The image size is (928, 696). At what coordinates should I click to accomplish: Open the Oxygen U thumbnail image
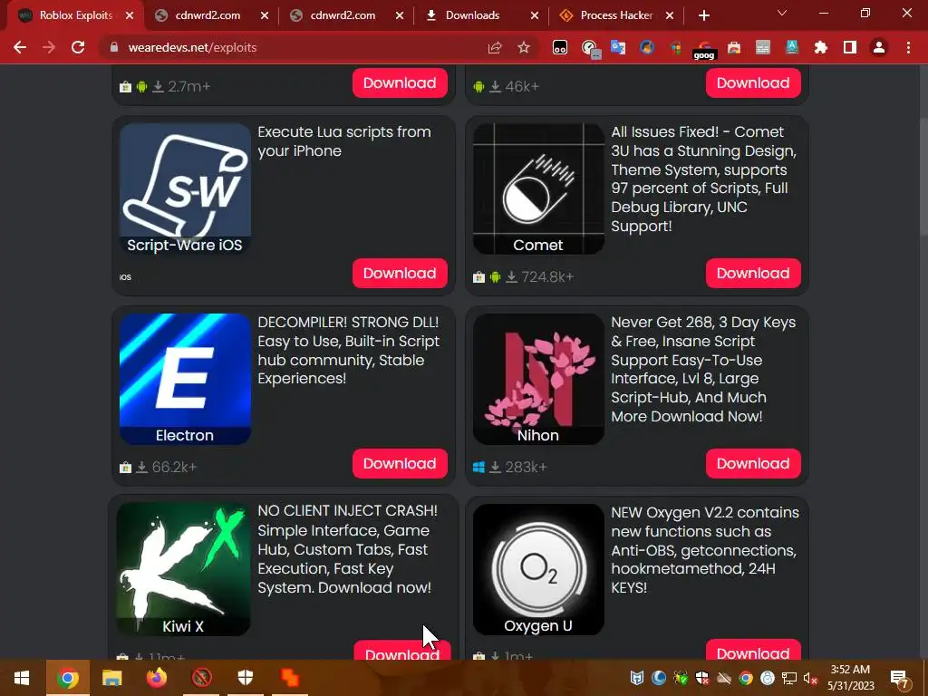pos(538,569)
